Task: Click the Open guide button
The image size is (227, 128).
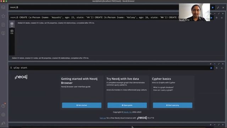Action: [x=127, y=105]
